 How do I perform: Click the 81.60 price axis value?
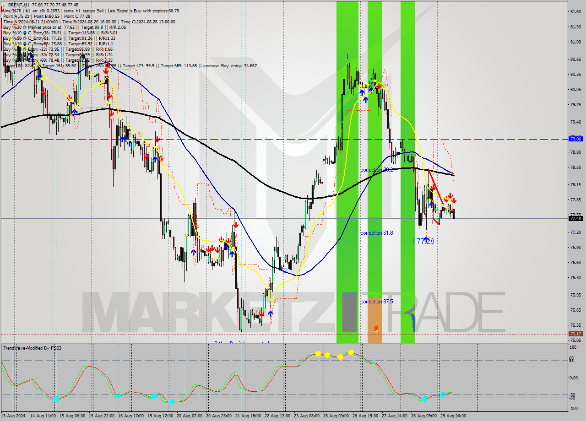pyautogui.click(x=575, y=11)
